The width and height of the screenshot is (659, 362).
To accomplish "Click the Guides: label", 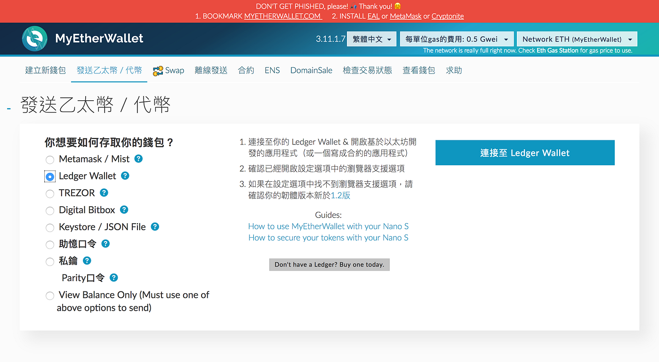I will (329, 215).
